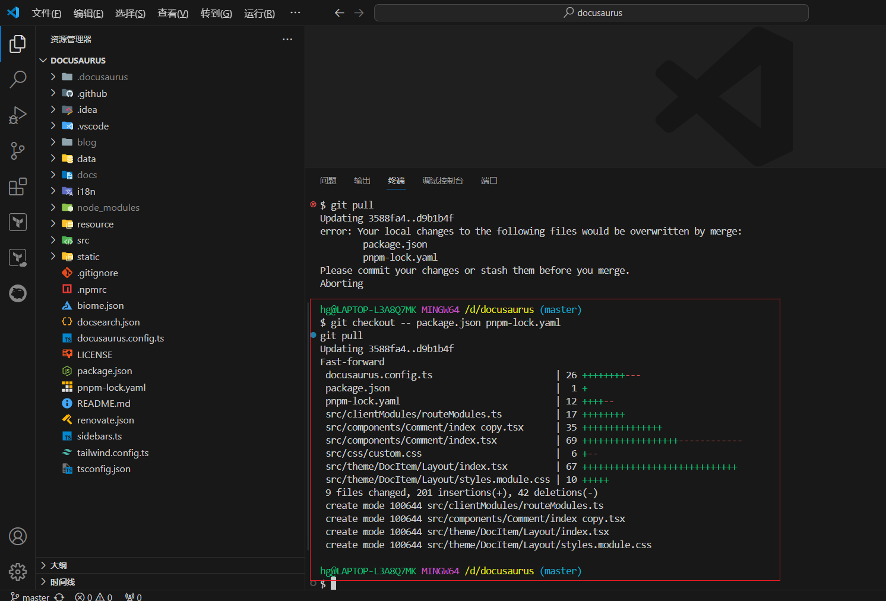Select the 终端 panel tab
Image resolution: width=886 pixels, height=601 pixels.
click(397, 181)
